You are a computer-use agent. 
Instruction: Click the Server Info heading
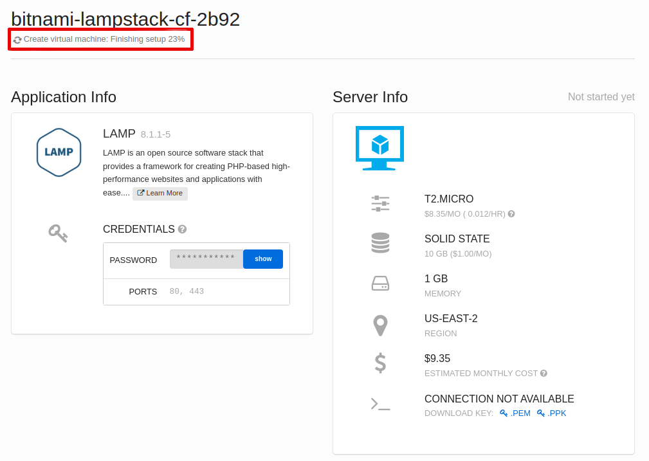[x=370, y=97]
